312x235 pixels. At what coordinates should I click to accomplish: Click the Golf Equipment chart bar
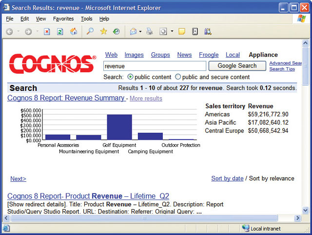pyautogui.click(x=119, y=127)
